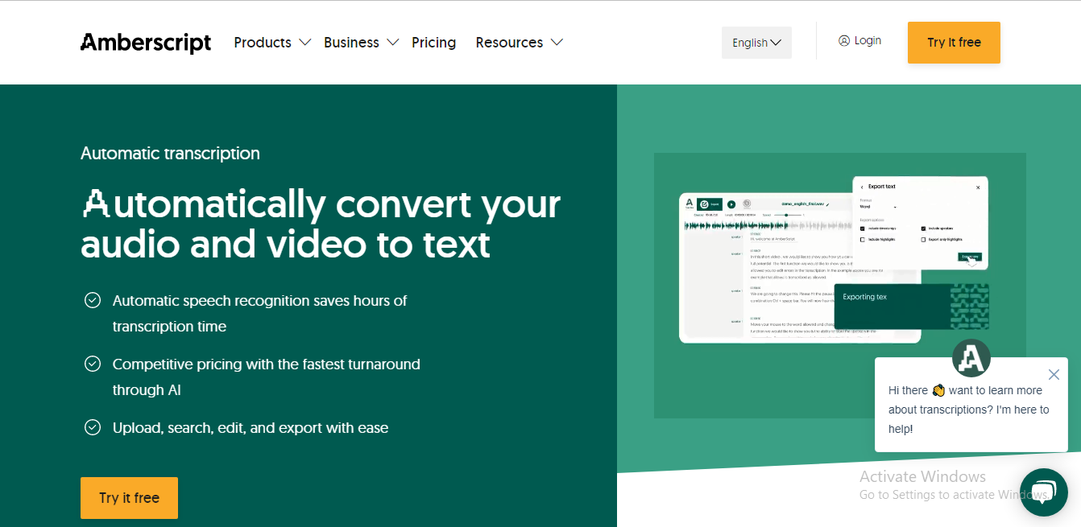Viewport: 1081px width, 527px height.
Task: Click the Amberscript logo
Action: click(x=146, y=43)
